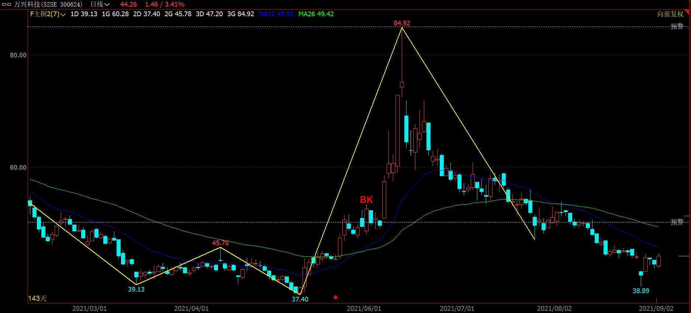The image size is (691, 313).
Task: Click the lower 预警 alert label
Action: point(677,222)
